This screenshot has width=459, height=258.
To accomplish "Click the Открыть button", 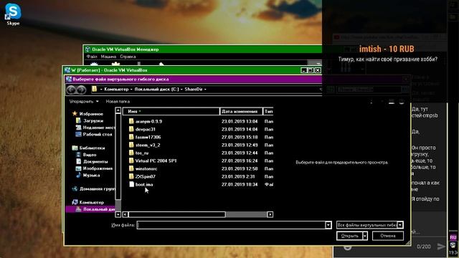I will tap(350, 236).
